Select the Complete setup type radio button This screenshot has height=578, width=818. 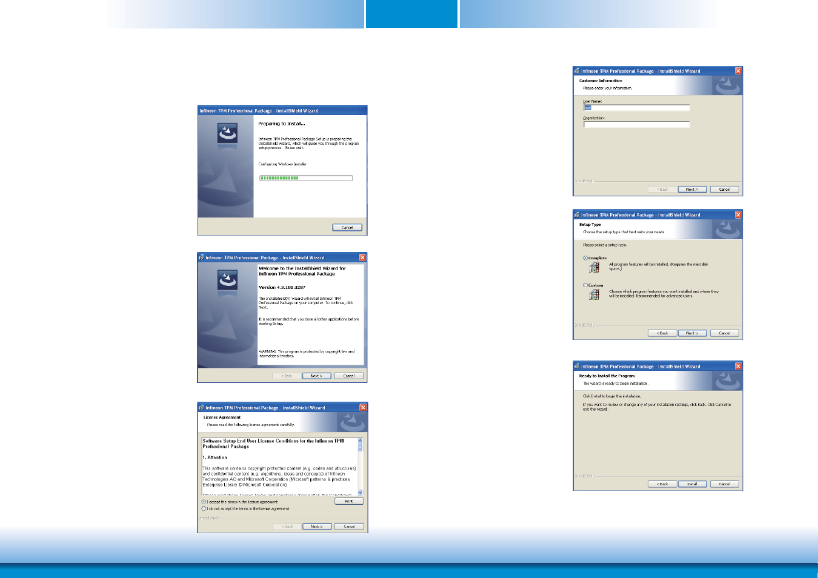585,258
